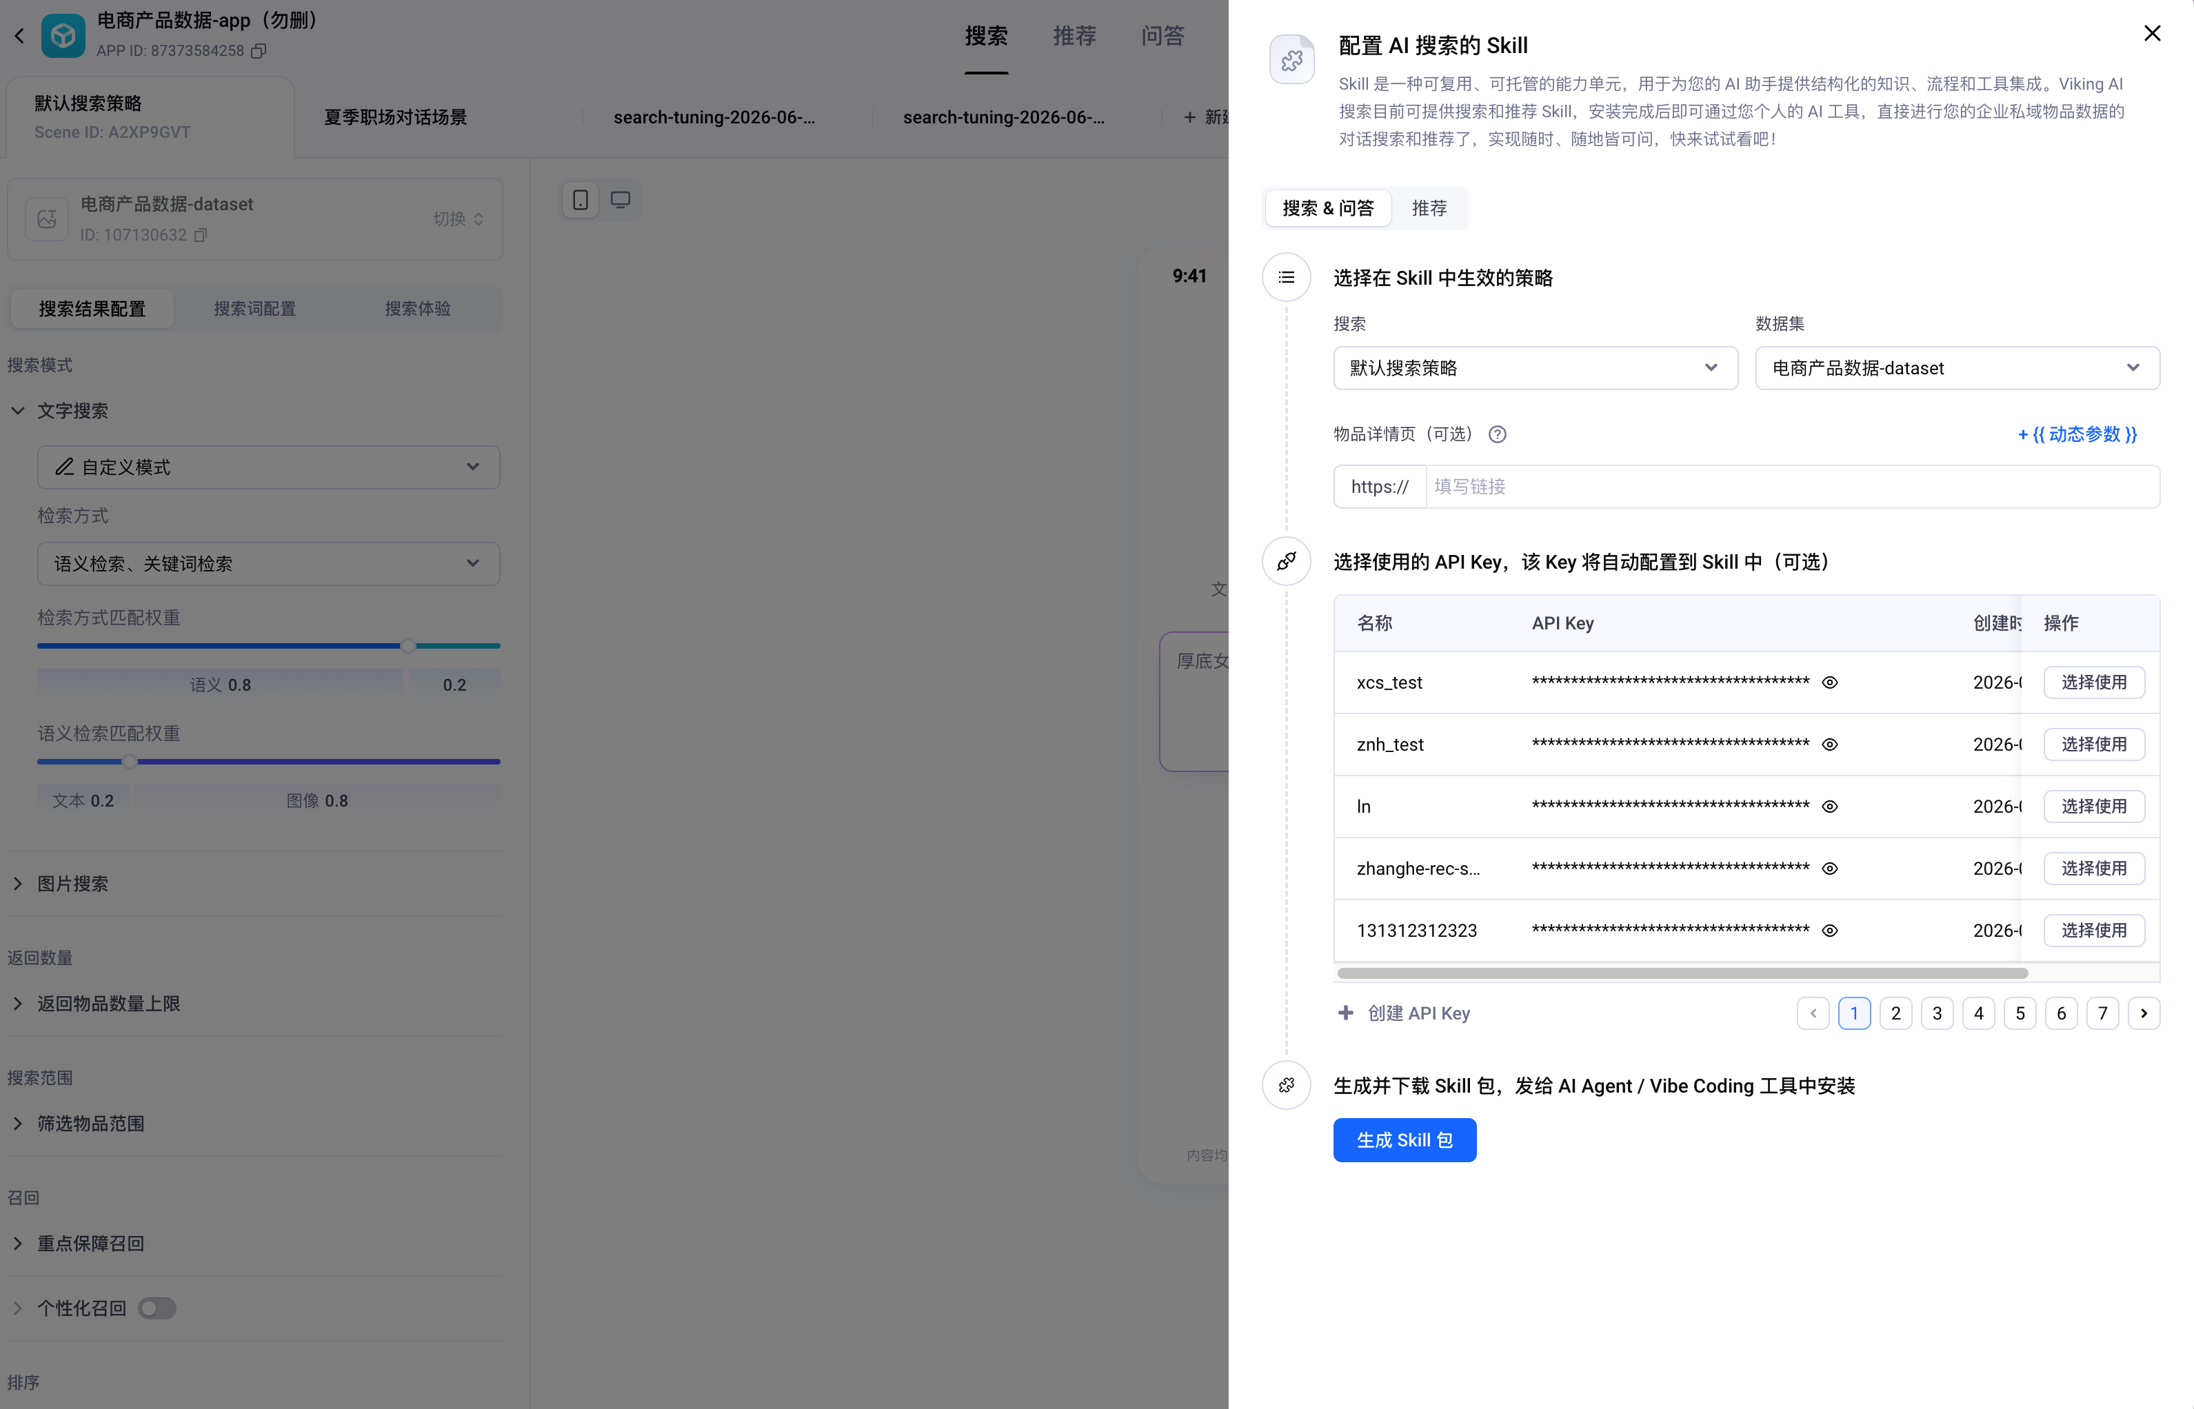This screenshot has width=2194, height=1409.
Task: Click 选择使用 for ln
Action: pyautogui.click(x=2093, y=806)
